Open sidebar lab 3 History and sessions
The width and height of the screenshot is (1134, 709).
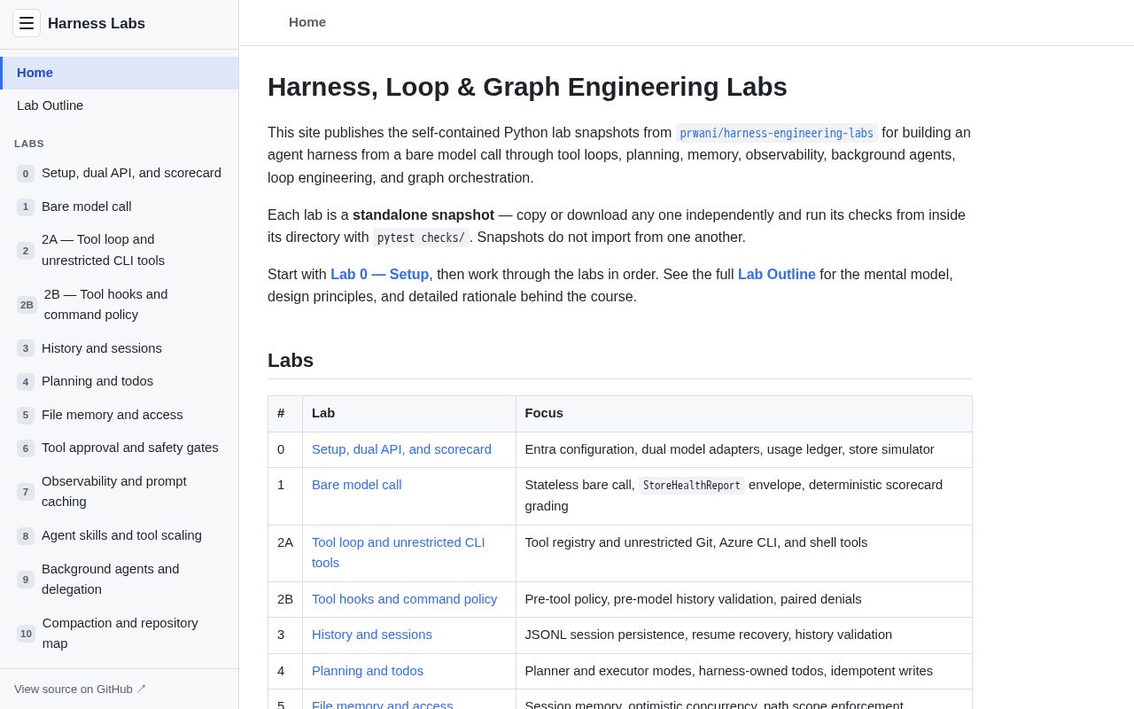click(x=120, y=348)
